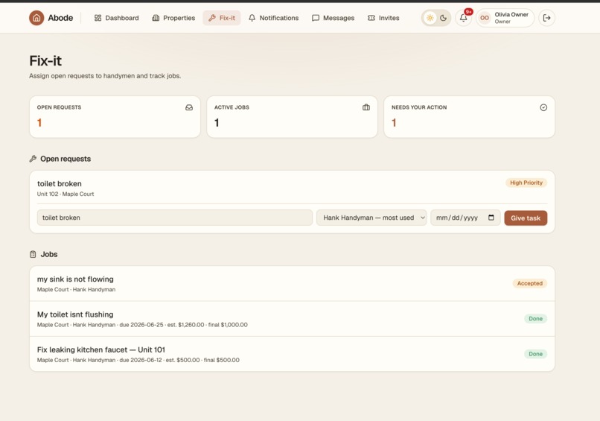Viewport: 600px width, 421px height.
Task: Click the due date mm/dd/yyyy field
Action: click(465, 218)
